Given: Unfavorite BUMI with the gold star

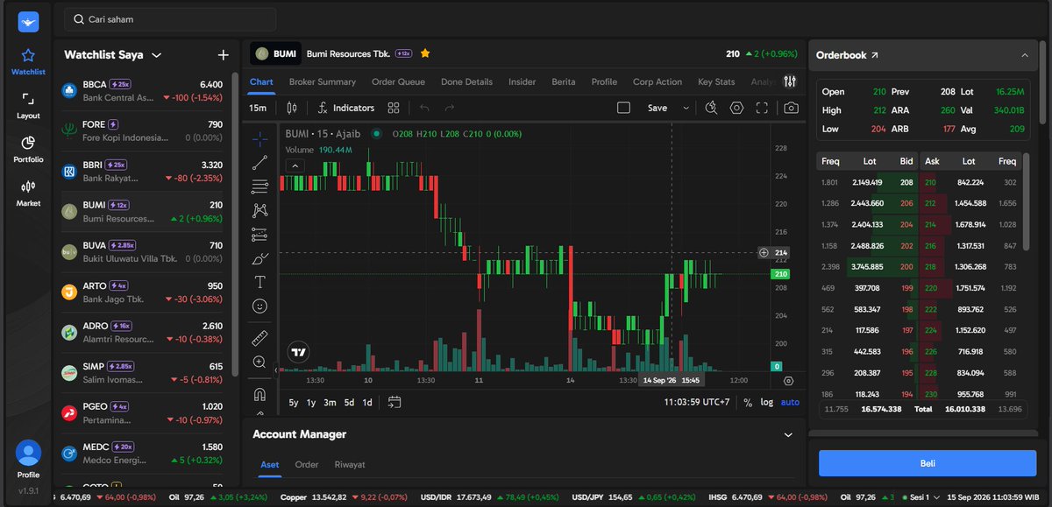Looking at the screenshot, I should click(425, 53).
